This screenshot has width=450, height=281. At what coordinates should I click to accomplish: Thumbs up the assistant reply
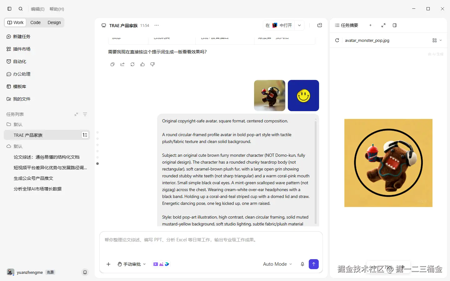(142, 64)
